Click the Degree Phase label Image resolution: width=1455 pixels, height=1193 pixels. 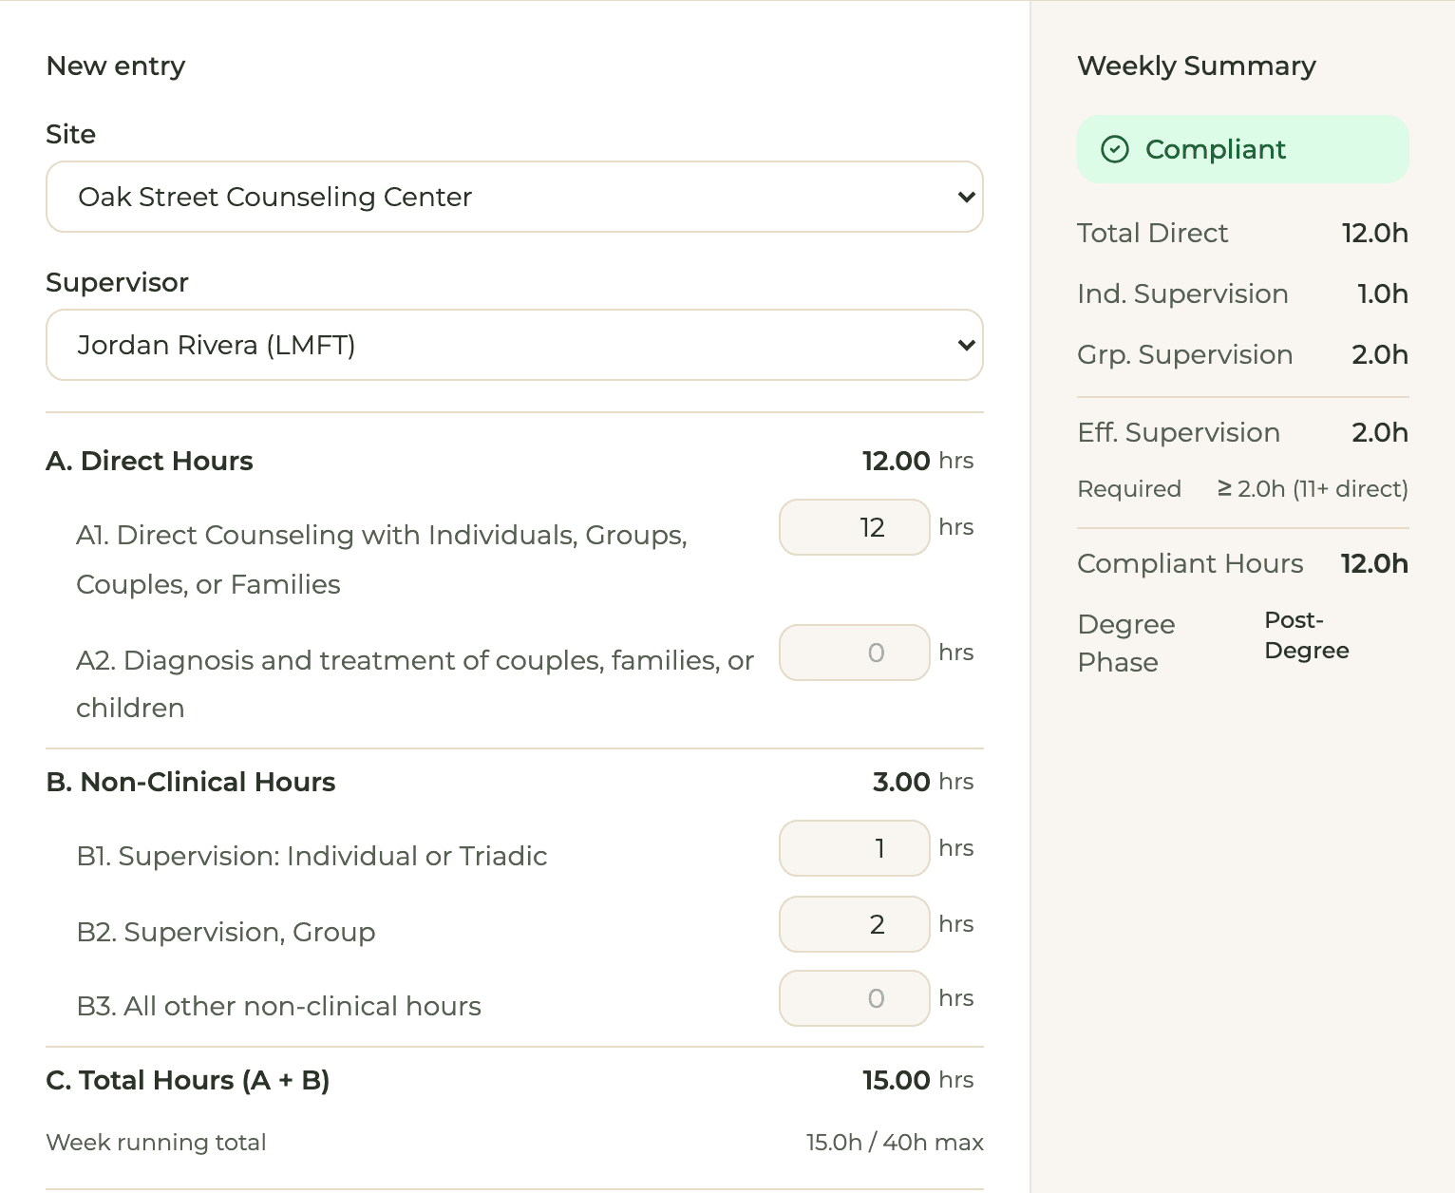click(1126, 643)
